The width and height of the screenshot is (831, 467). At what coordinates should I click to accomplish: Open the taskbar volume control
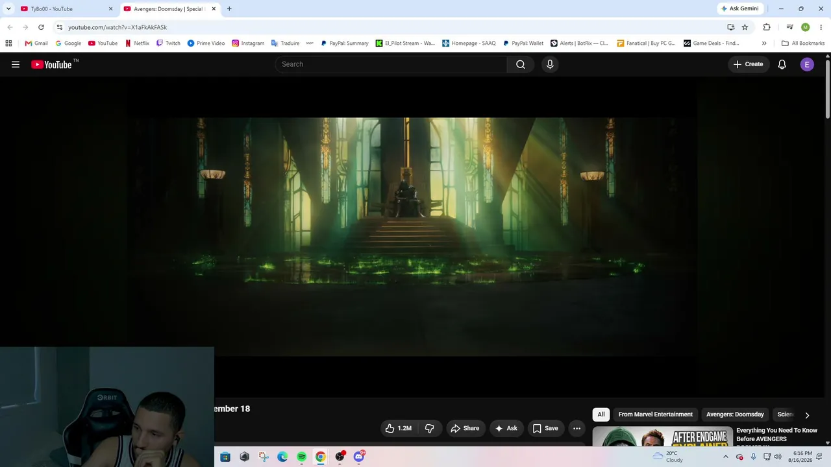tap(778, 457)
